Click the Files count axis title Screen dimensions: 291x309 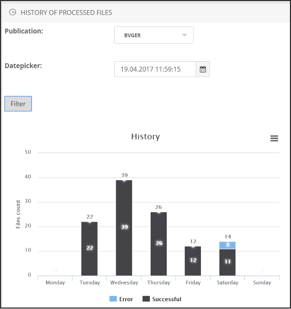(x=18, y=214)
